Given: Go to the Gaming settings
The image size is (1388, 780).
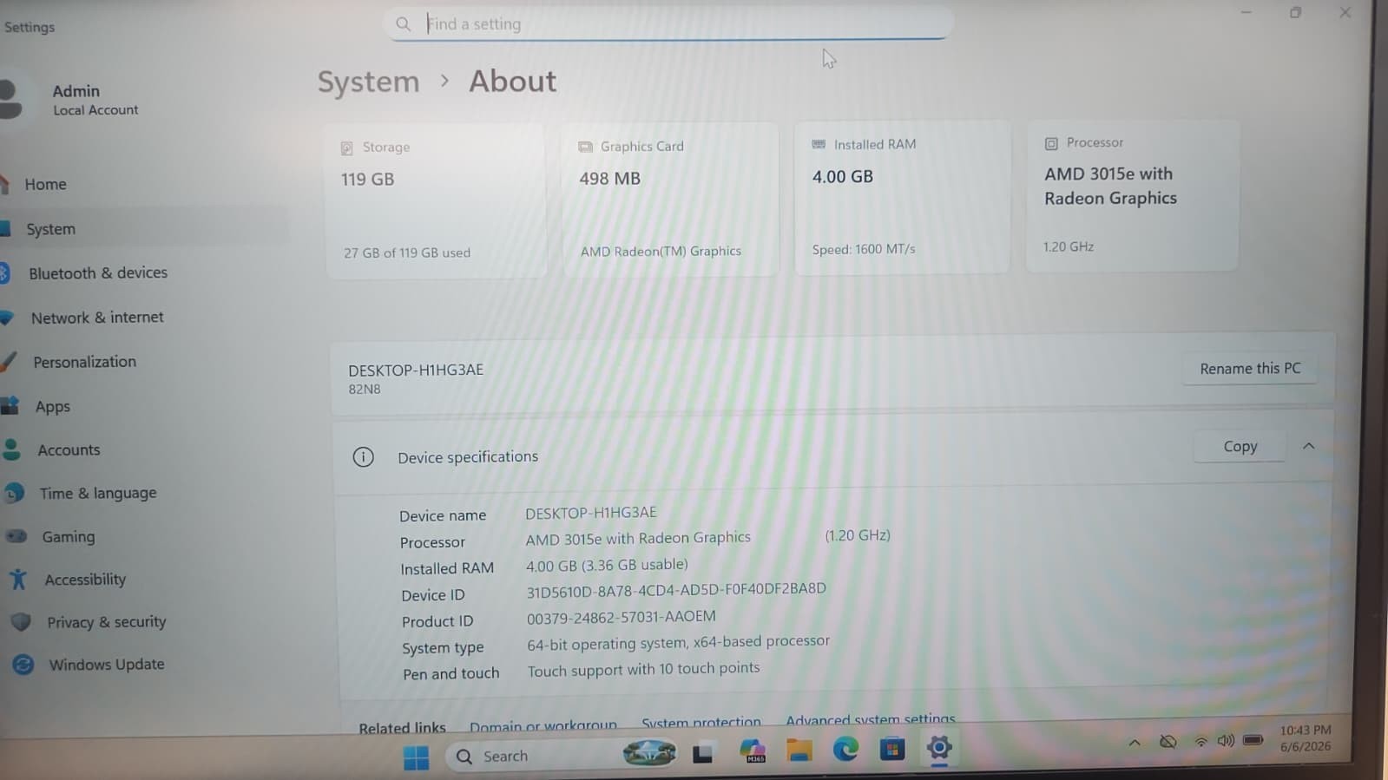Looking at the screenshot, I should coord(68,536).
